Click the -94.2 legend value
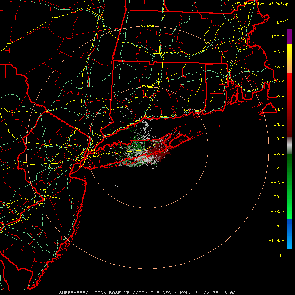 [x=278, y=226]
